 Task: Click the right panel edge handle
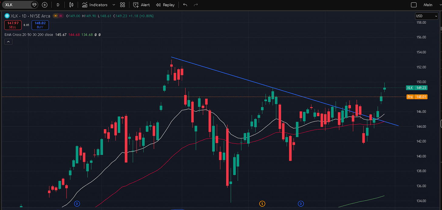[441, 123]
